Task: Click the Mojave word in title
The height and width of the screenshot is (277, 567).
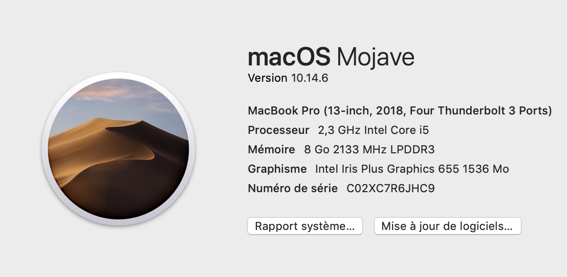Action: [x=375, y=58]
